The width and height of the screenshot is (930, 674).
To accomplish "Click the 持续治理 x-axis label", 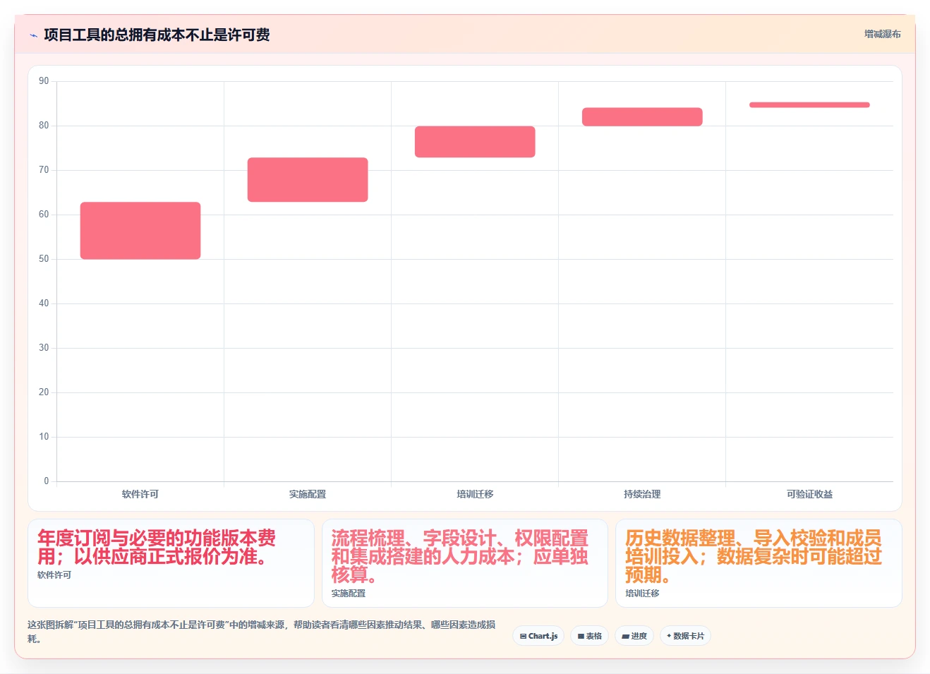I will tap(642, 494).
